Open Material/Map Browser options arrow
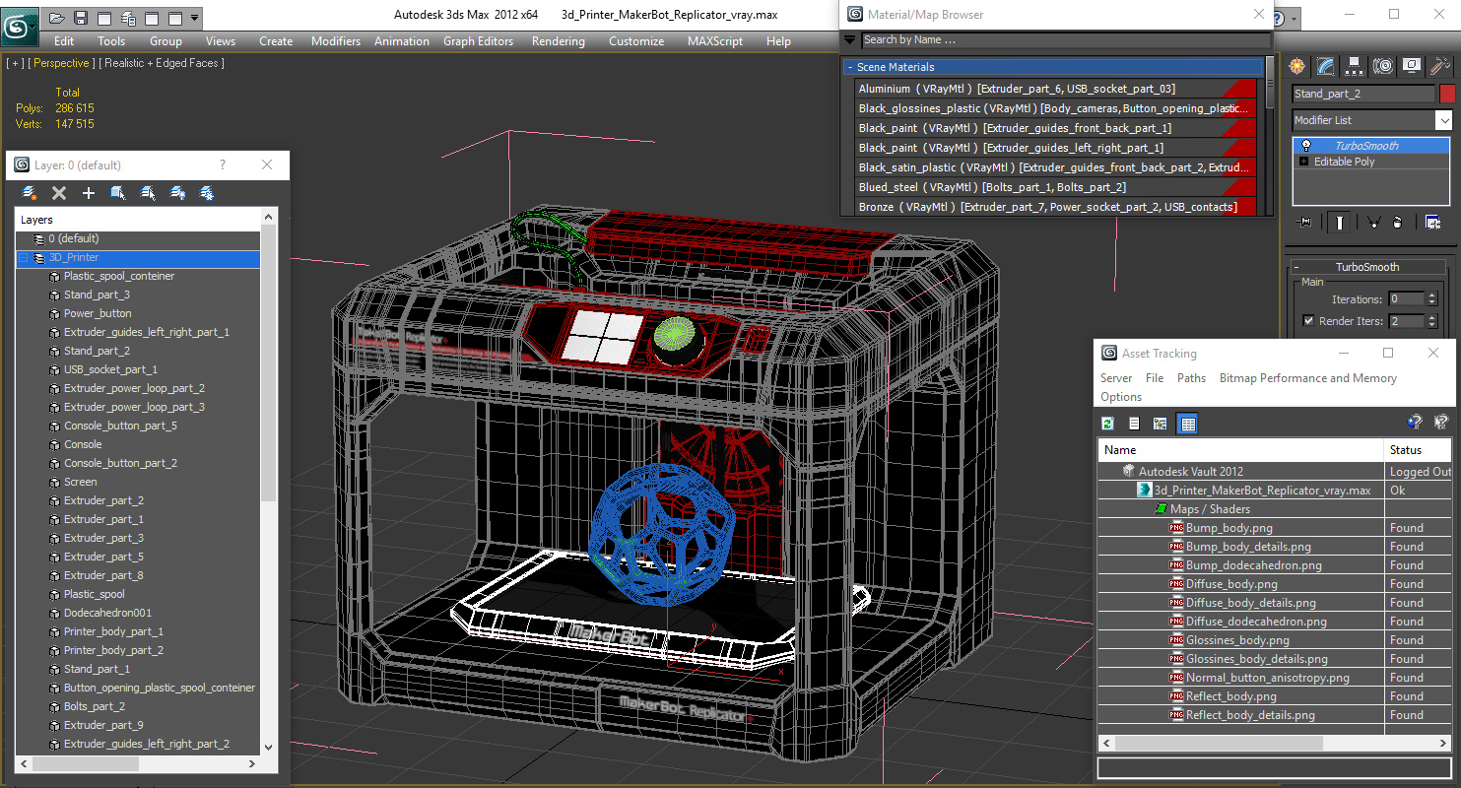Image resolution: width=1461 pixels, height=788 pixels. (x=850, y=40)
